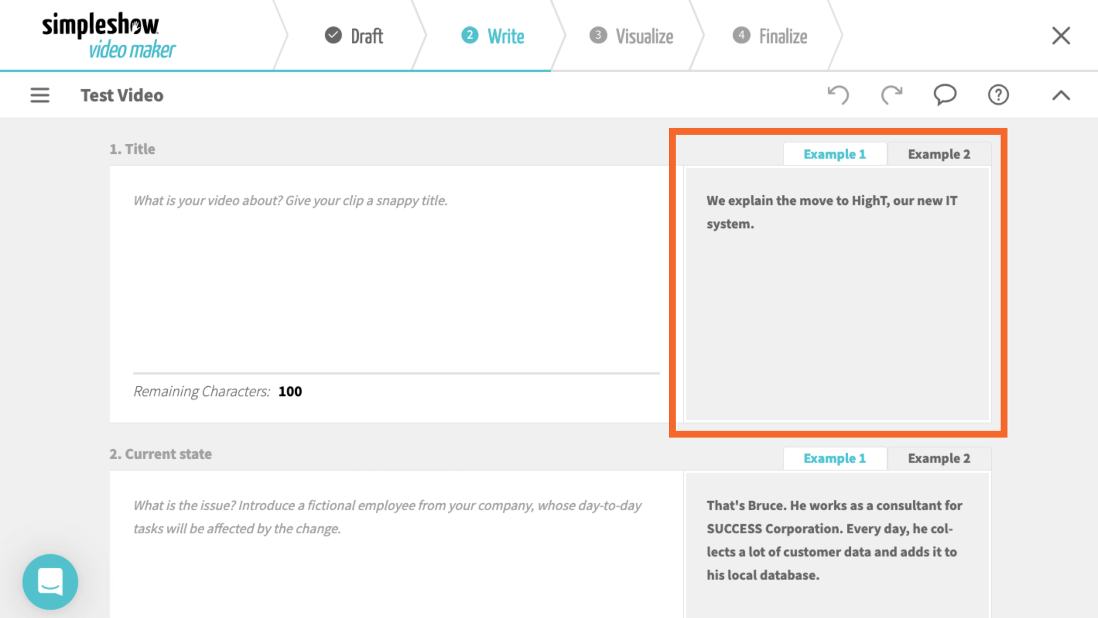
Task: Show Example 1 for the Title section
Action: pyautogui.click(x=834, y=154)
